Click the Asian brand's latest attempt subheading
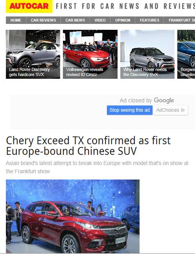The width and height of the screenshot is (195, 254). pyautogui.click(x=97, y=167)
